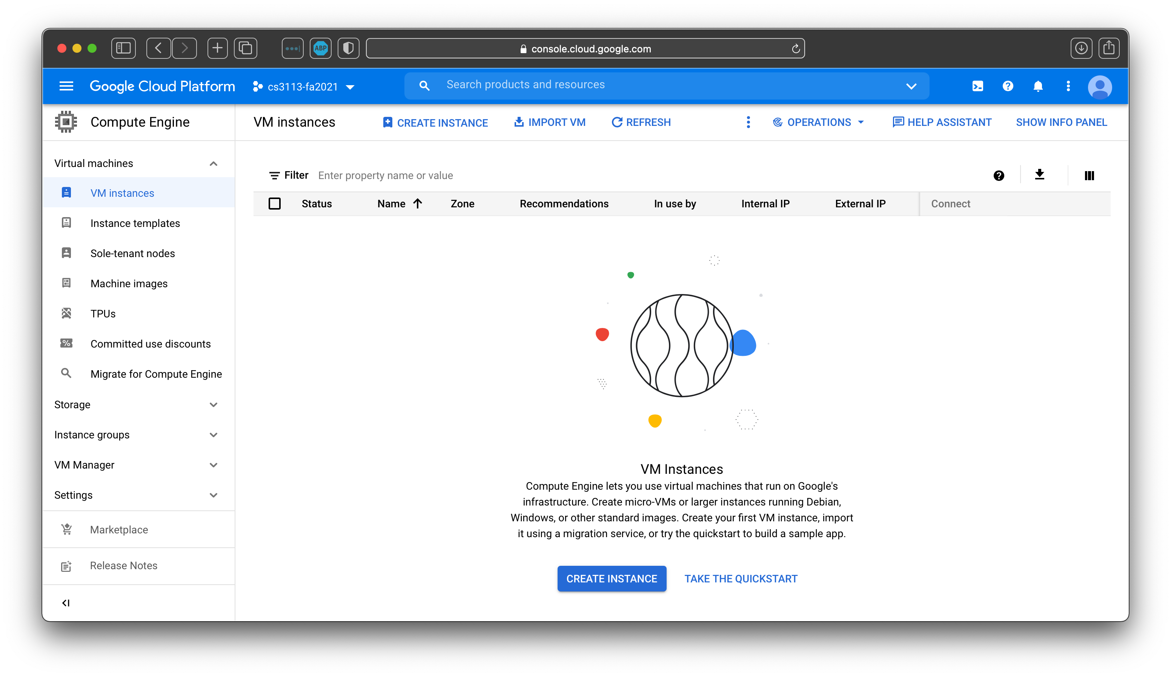Image resolution: width=1171 pixels, height=677 pixels.
Task: Go forward in Safari
Action: coord(184,48)
